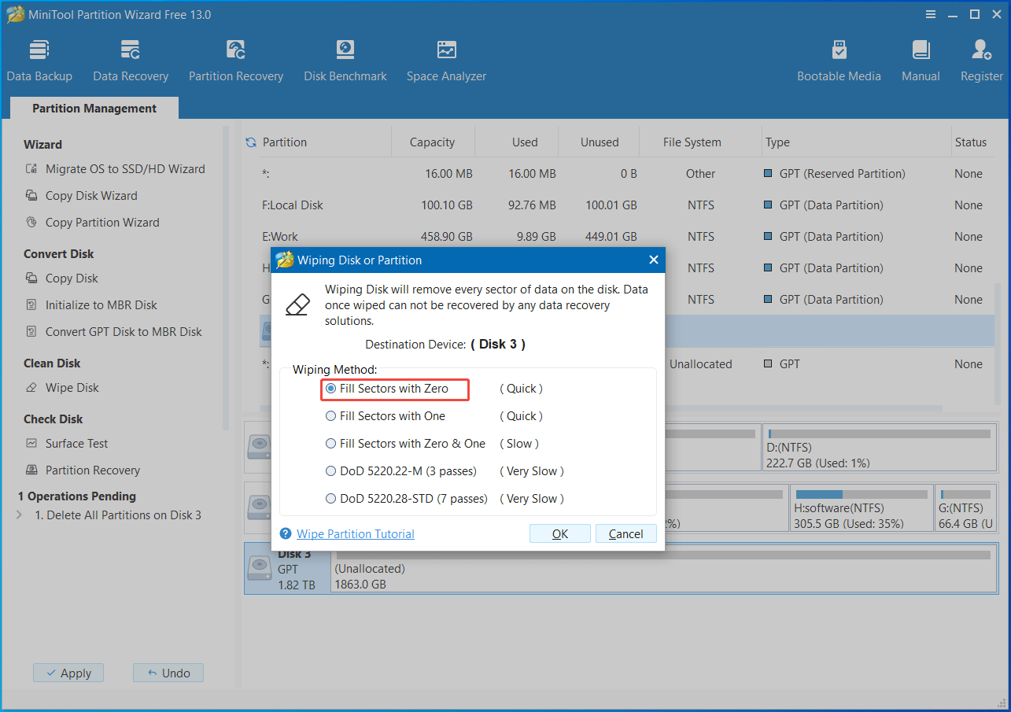Expand the Delete All Partitions pending operation
The width and height of the screenshot is (1011, 712).
18,515
